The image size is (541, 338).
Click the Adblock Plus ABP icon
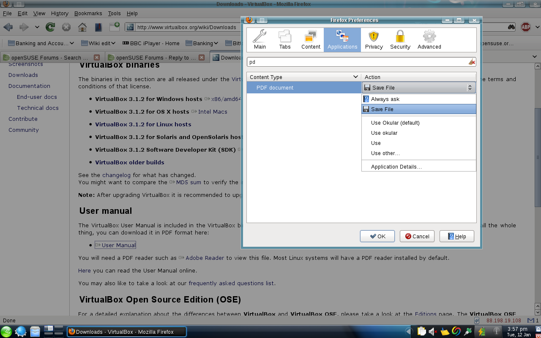525,27
